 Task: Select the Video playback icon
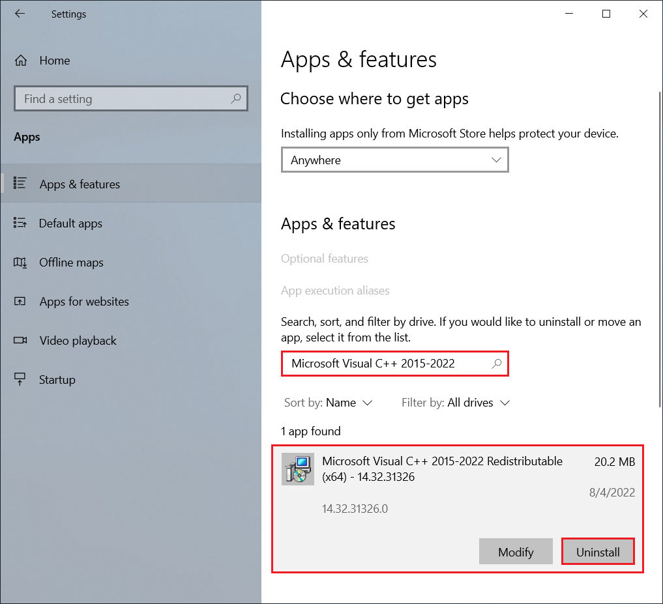[x=20, y=340]
